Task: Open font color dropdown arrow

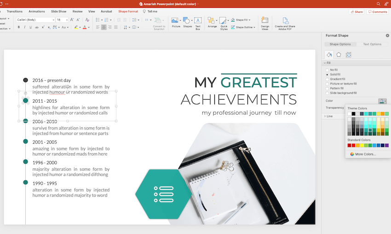Action: (89, 28)
